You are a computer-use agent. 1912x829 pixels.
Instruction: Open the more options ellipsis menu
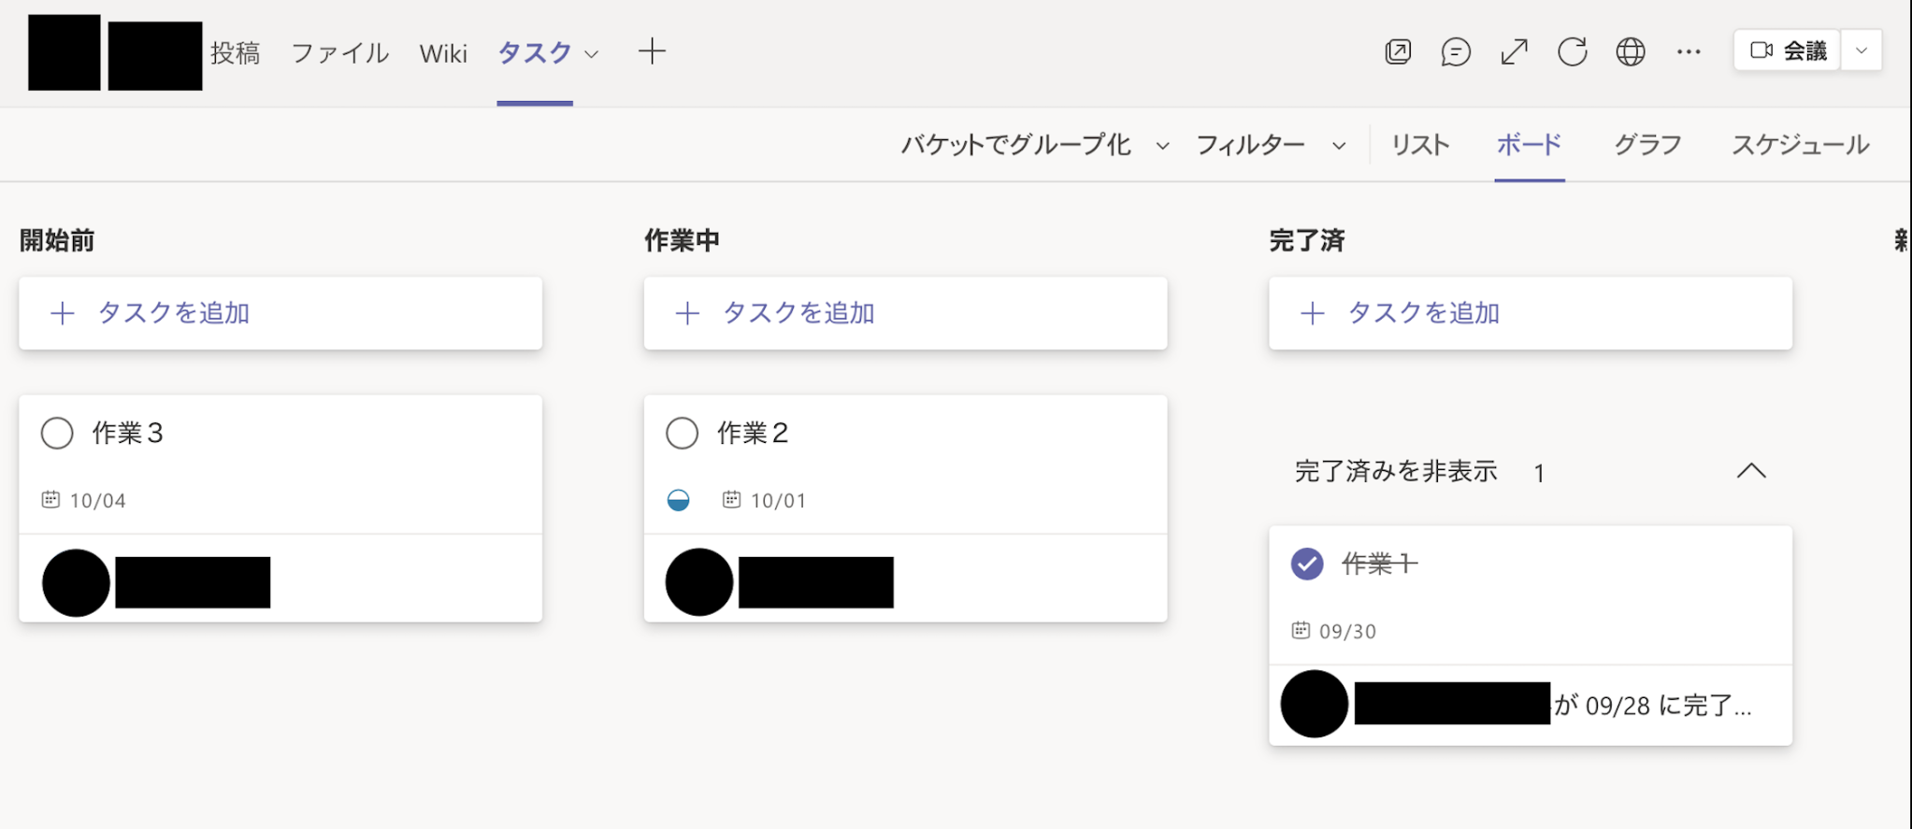(1689, 51)
